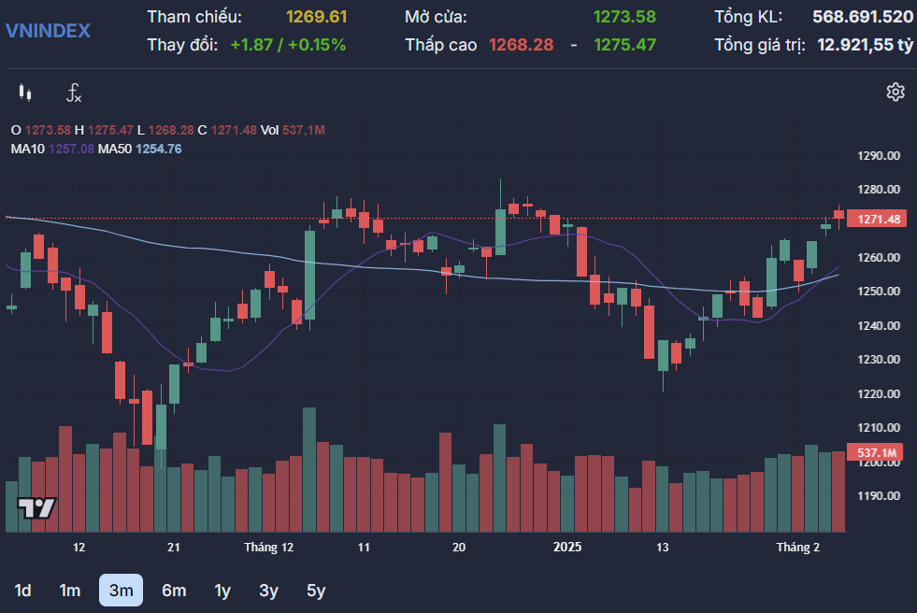Viewport: 917px width, 613px height.
Task: Select the 1d time range
Action: pyautogui.click(x=23, y=591)
